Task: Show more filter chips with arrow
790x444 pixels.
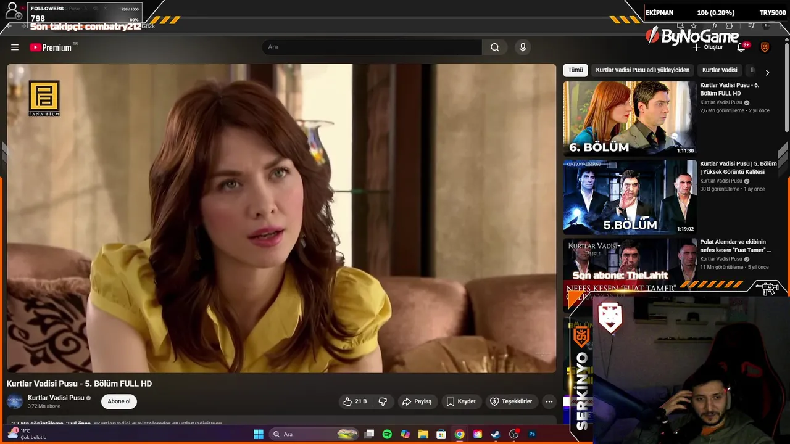Action: tap(767, 72)
